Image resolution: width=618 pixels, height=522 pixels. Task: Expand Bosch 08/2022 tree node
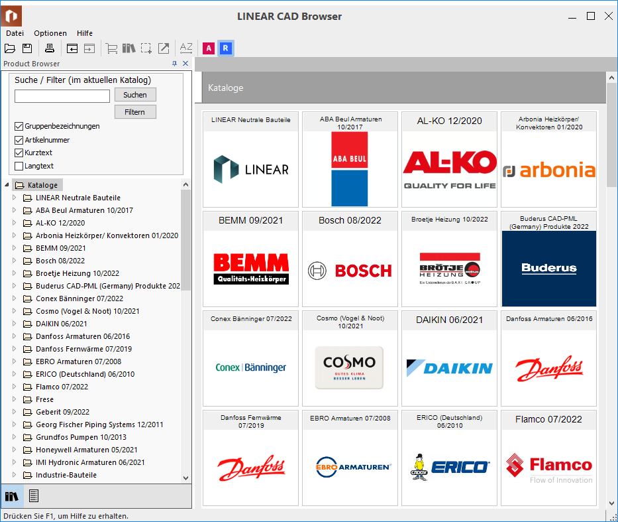tap(14, 261)
